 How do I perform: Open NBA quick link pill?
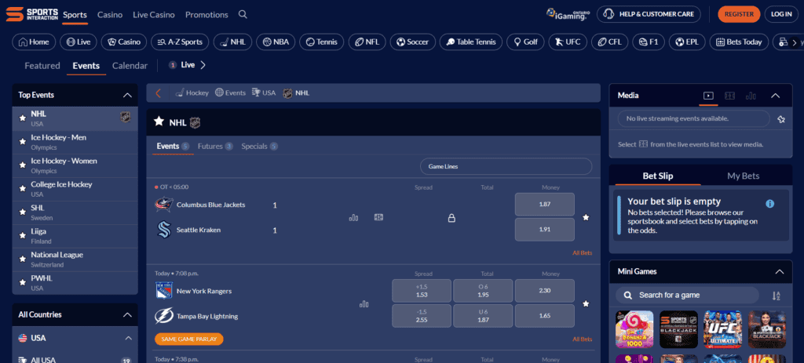coord(276,42)
